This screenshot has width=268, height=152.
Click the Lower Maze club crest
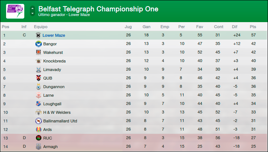pyautogui.click(x=38, y=35)
